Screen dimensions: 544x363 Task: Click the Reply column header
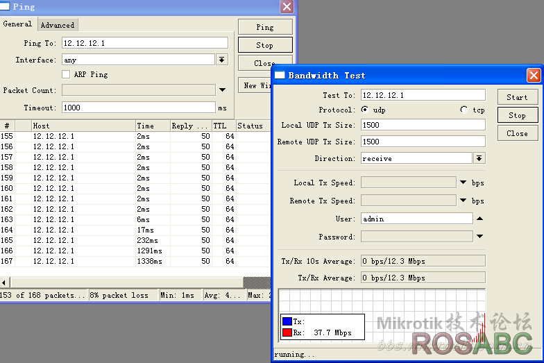[191, 126]
